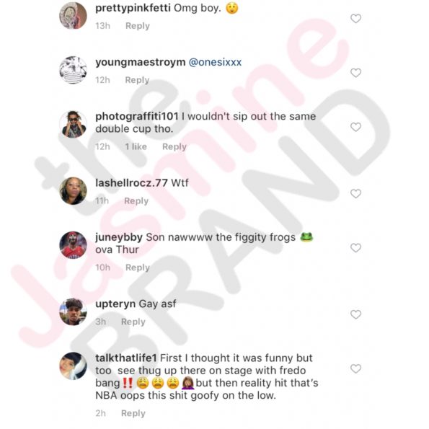
Task: Open the @onesixxx mention link
Action: coord(215,62)
